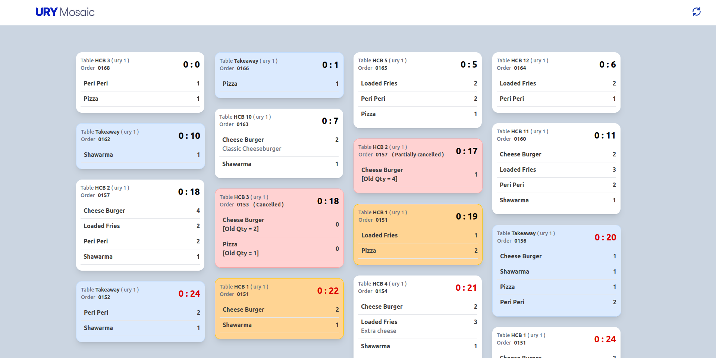Click Cheese Burger row in order 0154
Image resolution: width=716 pixels, height=358 pixels.
(x=418, y=306)
